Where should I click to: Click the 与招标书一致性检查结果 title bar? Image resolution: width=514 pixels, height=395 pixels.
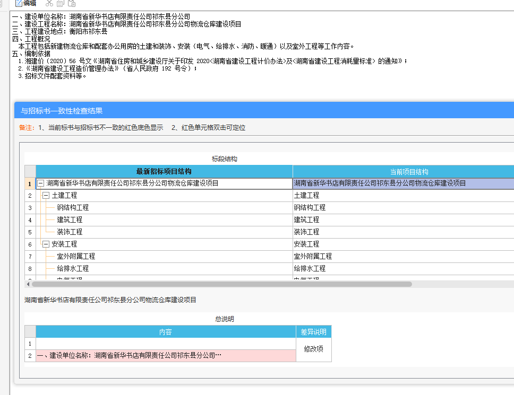point(264,111)
